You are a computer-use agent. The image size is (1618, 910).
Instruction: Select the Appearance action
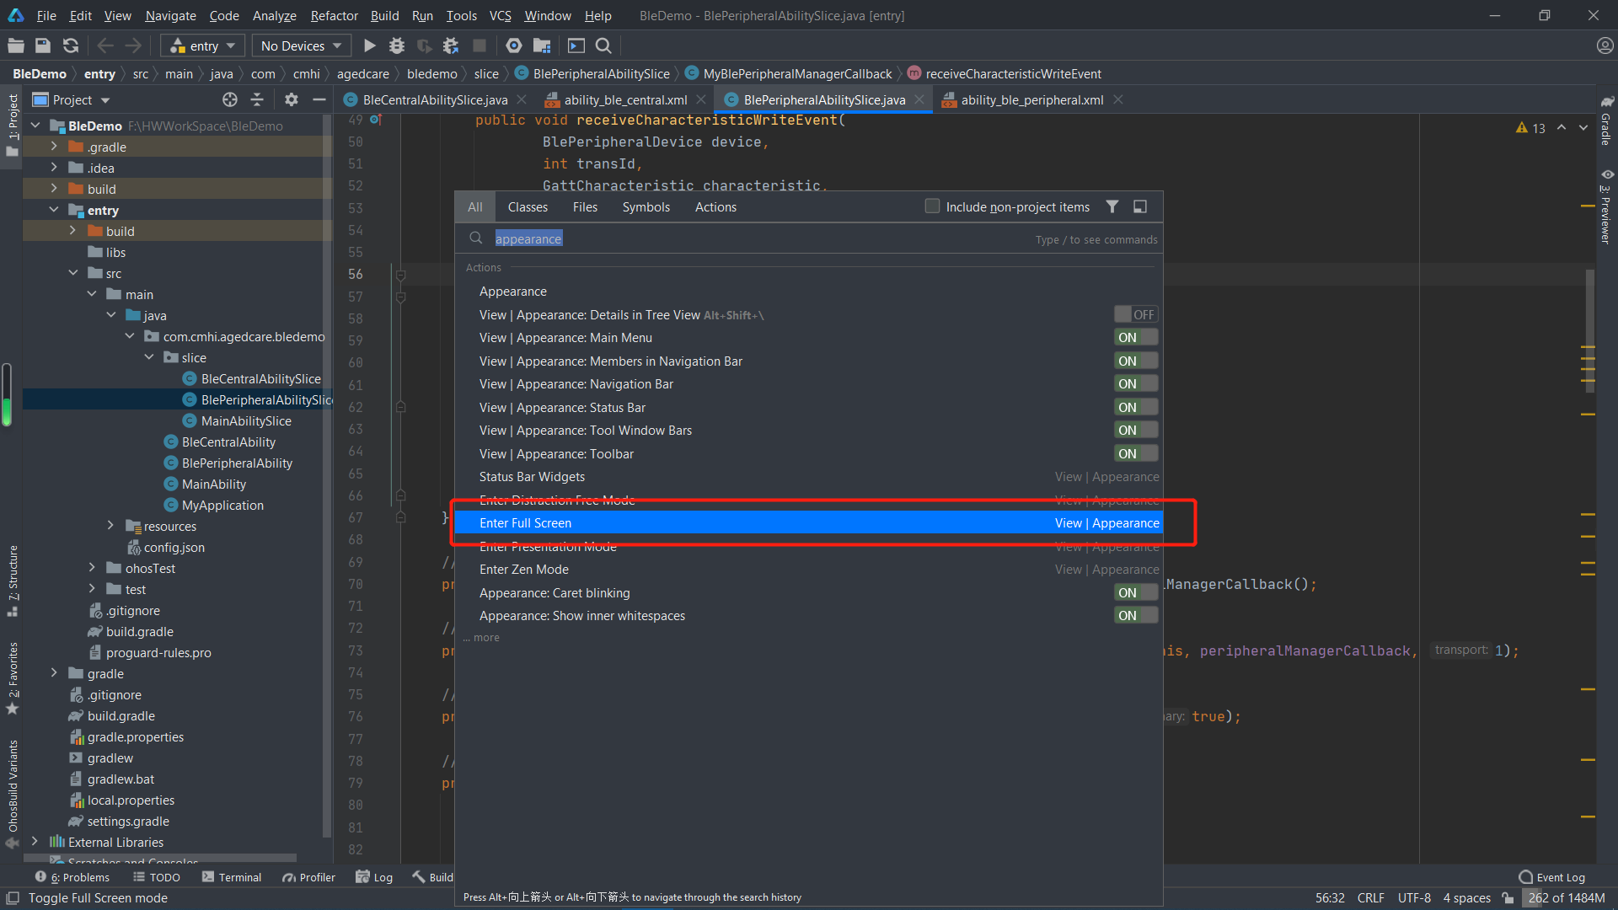coord(808,292)
